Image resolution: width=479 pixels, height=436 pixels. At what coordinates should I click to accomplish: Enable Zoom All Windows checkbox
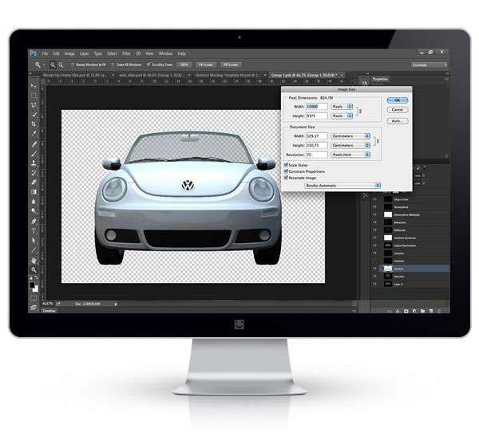click(113, 65)
